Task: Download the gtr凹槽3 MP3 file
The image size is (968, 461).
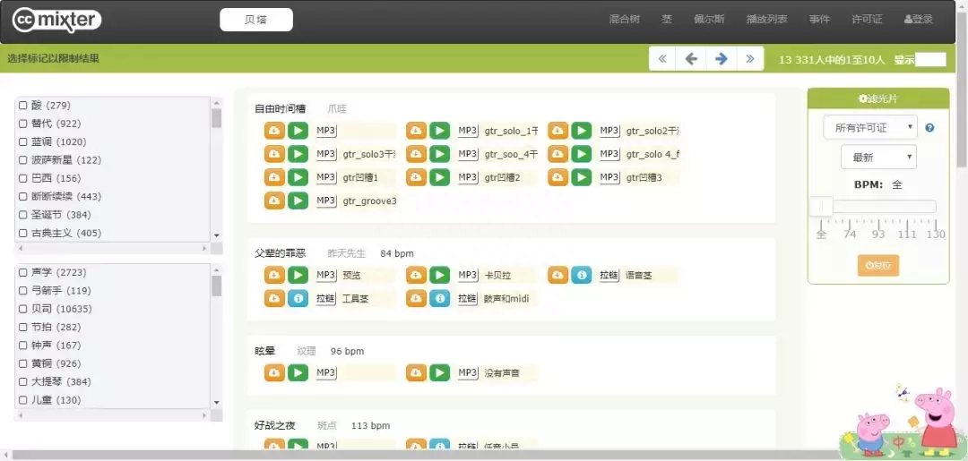Action: 558,177
